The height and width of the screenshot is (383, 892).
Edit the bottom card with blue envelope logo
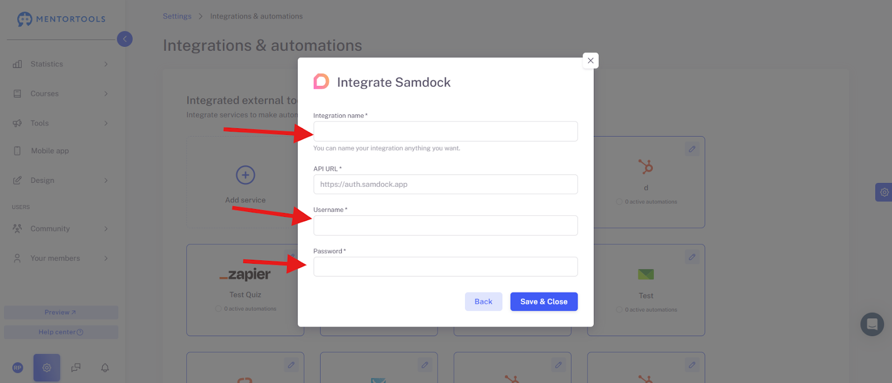(x=424, y=365)
